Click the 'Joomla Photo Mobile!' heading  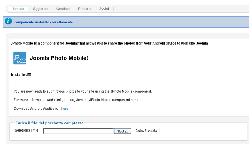click(59, 58)
